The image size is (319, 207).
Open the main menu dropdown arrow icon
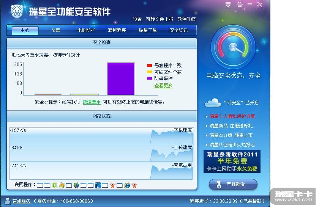click(x=228, y=5)
